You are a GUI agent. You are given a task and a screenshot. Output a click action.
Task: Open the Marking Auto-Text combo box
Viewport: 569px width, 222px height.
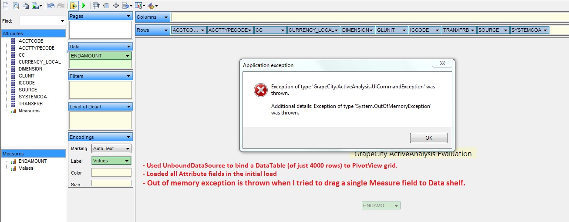[111, 148]
